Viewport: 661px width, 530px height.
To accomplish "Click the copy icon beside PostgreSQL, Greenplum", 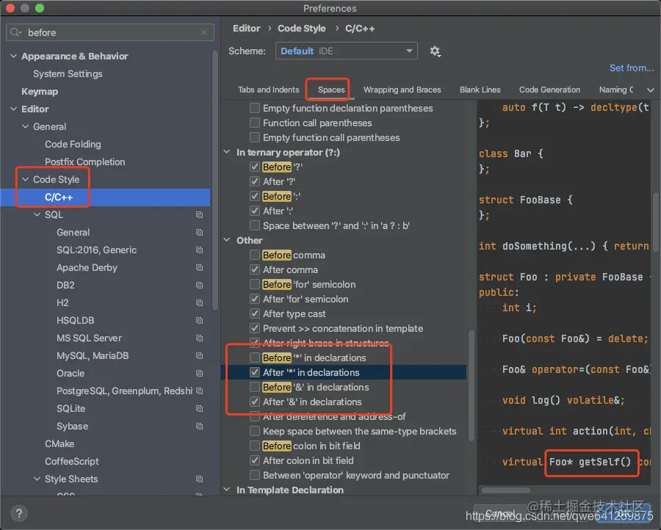I will 199,391.
